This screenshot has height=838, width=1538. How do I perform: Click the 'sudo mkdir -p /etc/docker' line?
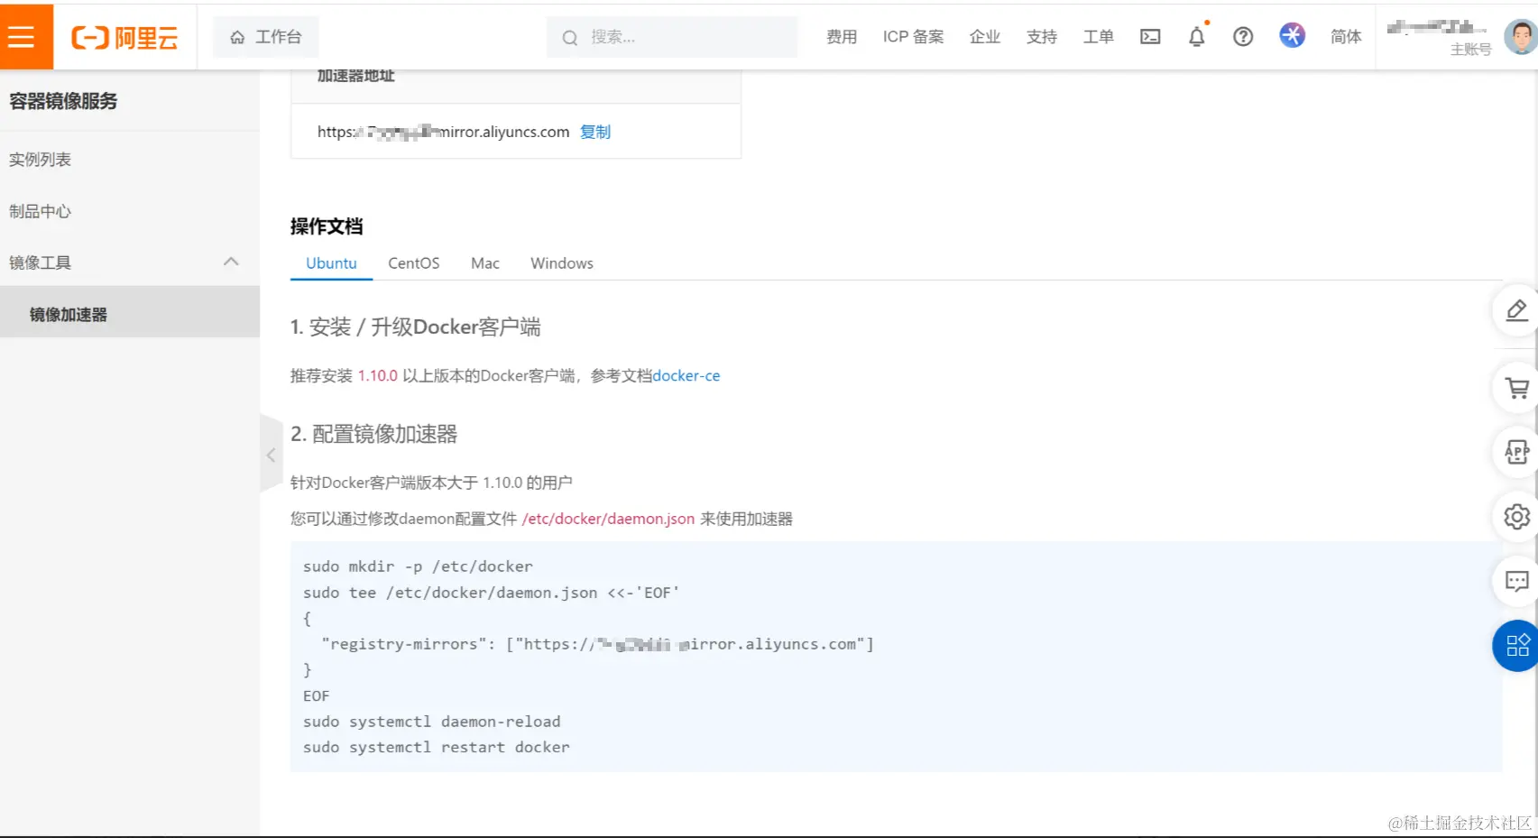(x=418, y=566)
